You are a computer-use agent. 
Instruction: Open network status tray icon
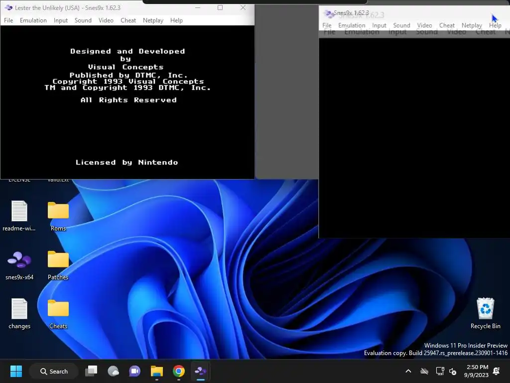click(440, 371)
